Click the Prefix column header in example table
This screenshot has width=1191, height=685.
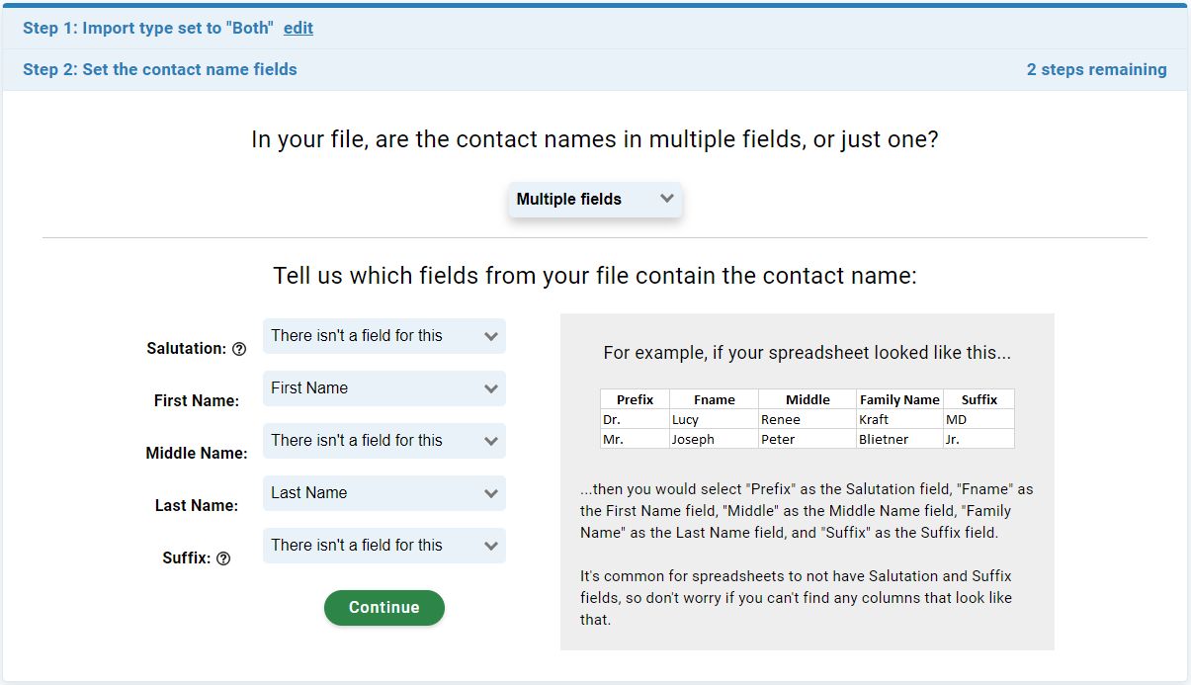click(635, 399)
